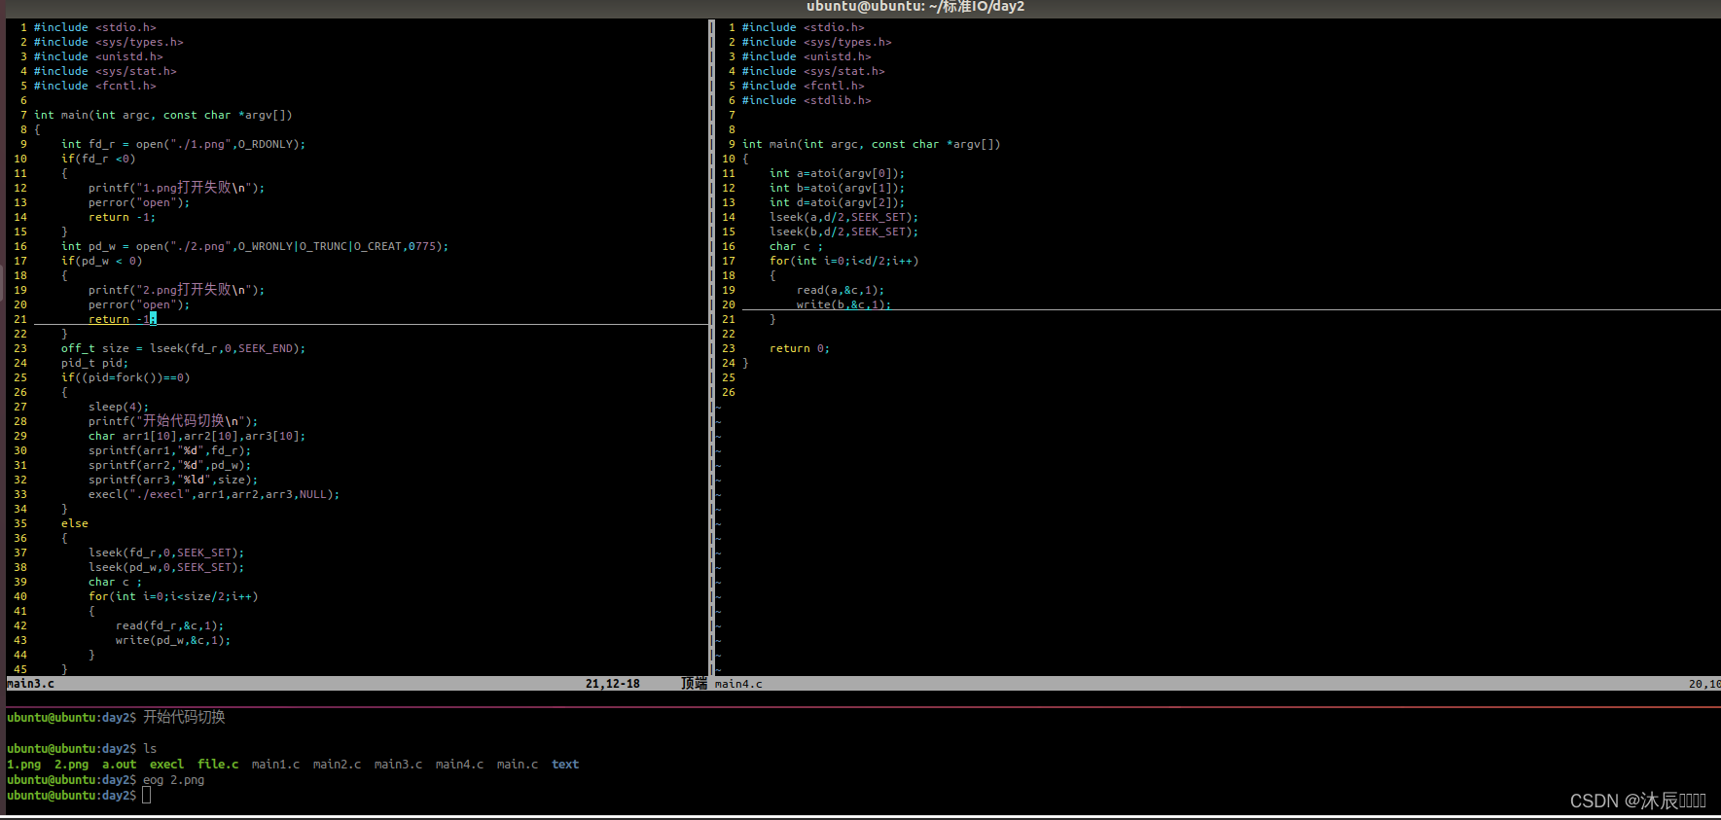
Task: Click the 'for(int i=0;i<d/2;i++)' line
Action: pos(843,261)
